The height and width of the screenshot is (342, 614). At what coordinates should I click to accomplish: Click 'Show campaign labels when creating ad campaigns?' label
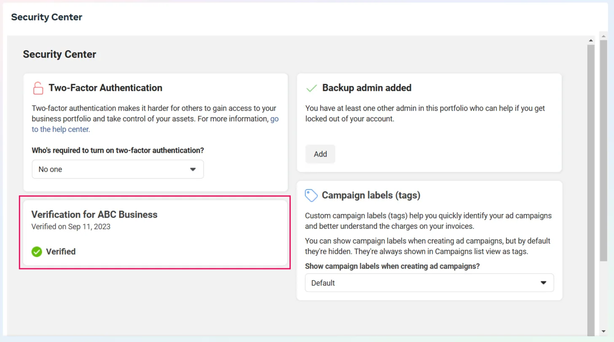point(392,266)
